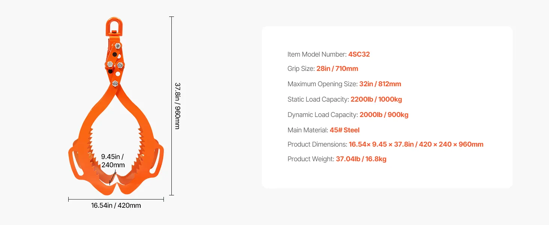Click the 45# Steel material value

[344, 130]
